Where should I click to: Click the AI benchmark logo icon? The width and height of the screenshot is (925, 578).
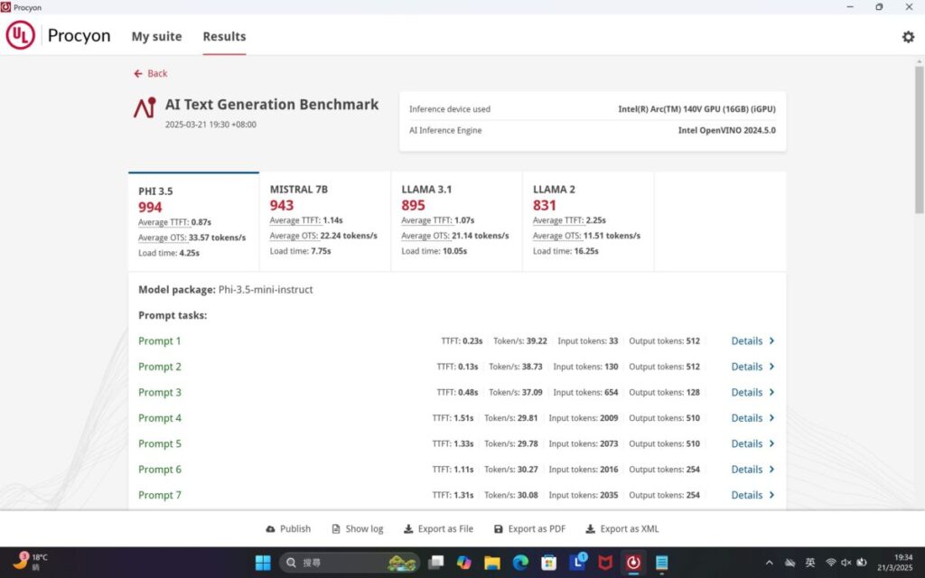(145, 108)
